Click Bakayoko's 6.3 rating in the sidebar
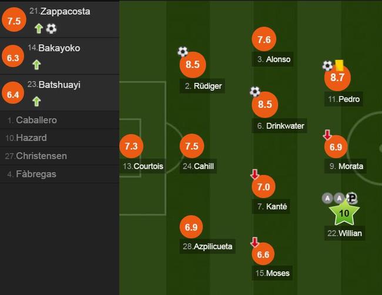This screenshot has height=295, width=382. tap(13, 58)
